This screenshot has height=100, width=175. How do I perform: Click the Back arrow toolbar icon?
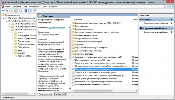(x=3, y=10)
